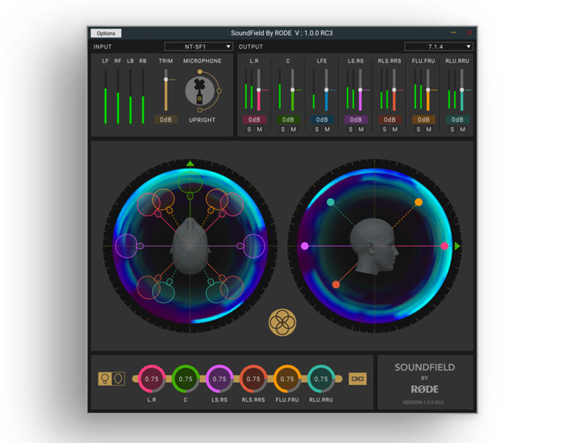Screen dimensions: 565x443
Task: Open the NT-SF1 input dropdown
Action: tap(198, 47)
